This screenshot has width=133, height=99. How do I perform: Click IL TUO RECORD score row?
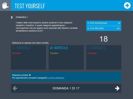(104, 28)
